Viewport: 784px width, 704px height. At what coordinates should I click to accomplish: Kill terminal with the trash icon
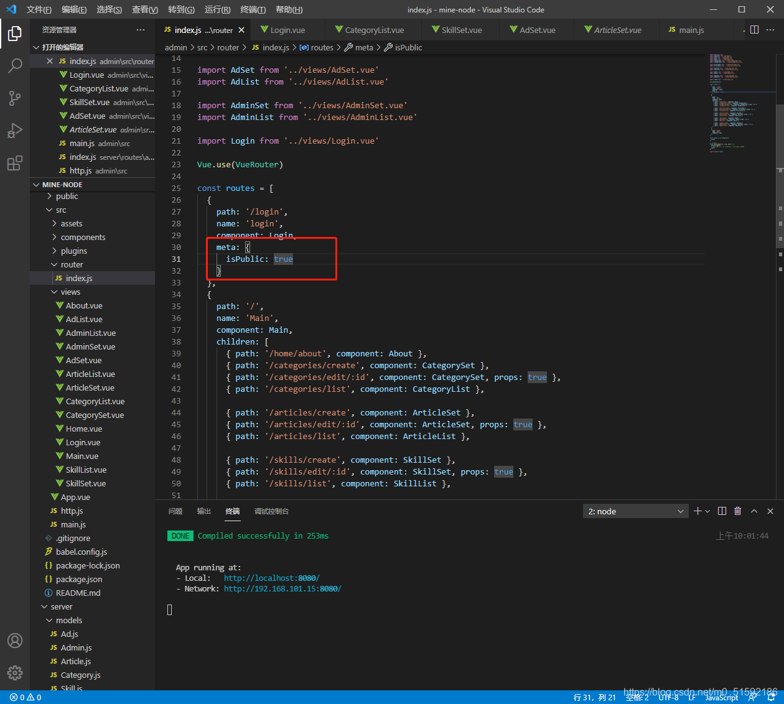click(x=737, y=511)
